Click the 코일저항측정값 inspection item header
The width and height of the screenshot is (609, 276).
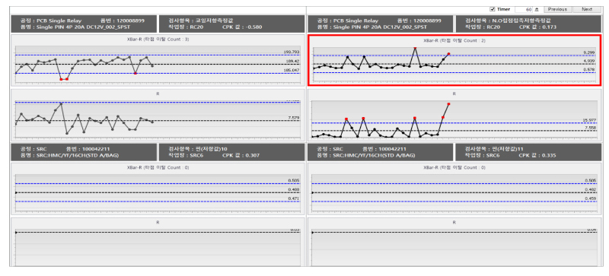[202, 21]
